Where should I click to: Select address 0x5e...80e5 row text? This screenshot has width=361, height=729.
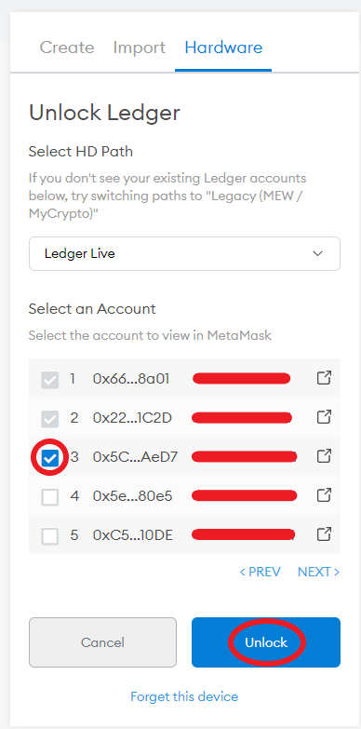(x=133, y=496)
